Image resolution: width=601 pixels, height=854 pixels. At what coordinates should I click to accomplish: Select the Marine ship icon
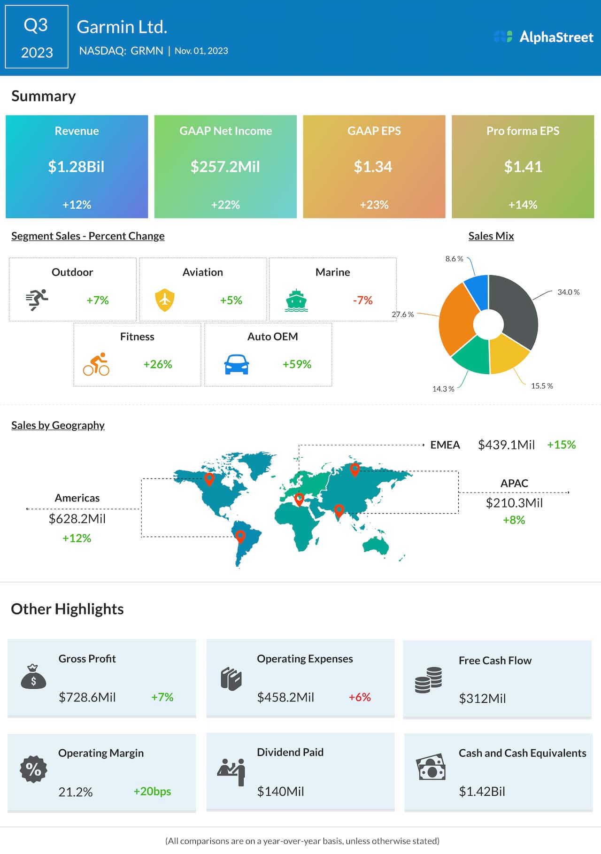click(x=296, y=300)
